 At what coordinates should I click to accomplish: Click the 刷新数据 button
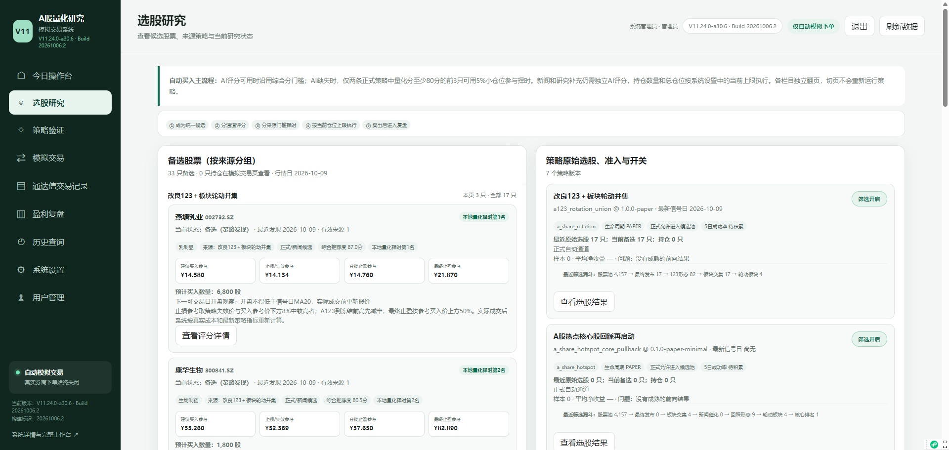pyautogui.click(x=902, y=26)
